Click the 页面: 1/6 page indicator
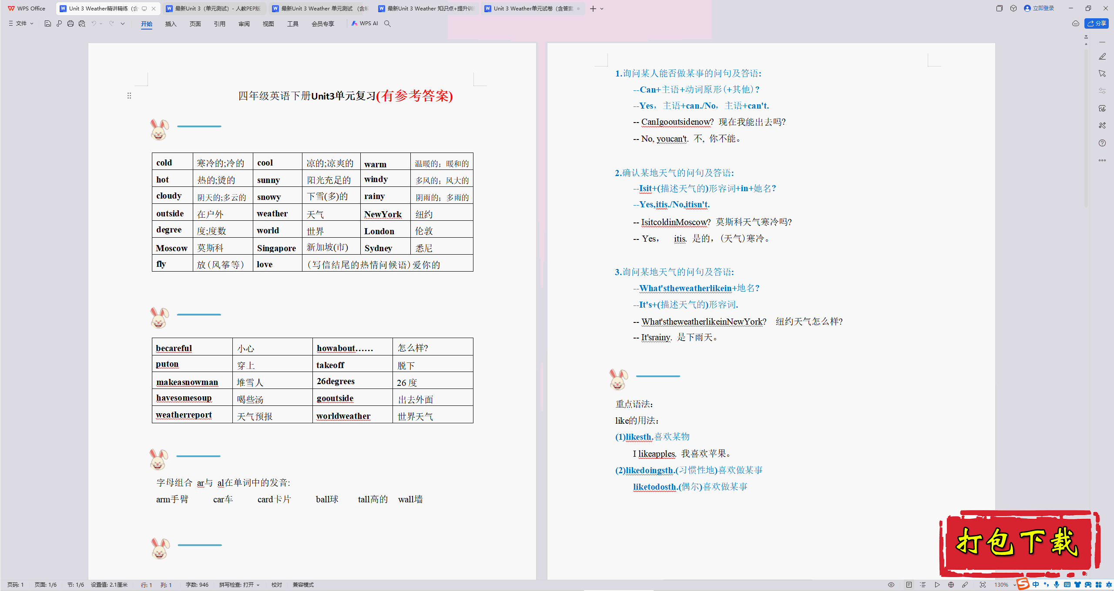This screenshot has width=1114, height=591. [46, 585]
